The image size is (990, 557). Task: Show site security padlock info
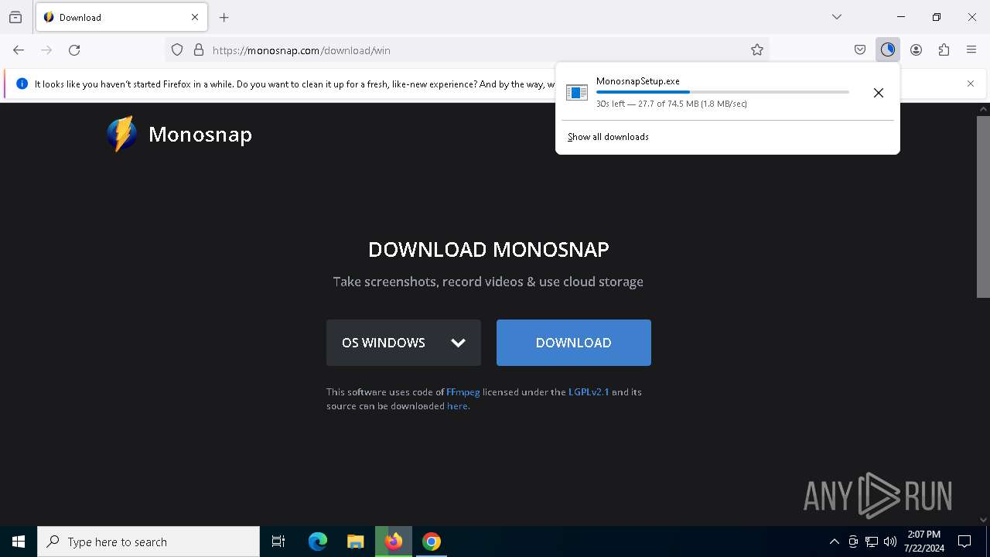point(199,50)
